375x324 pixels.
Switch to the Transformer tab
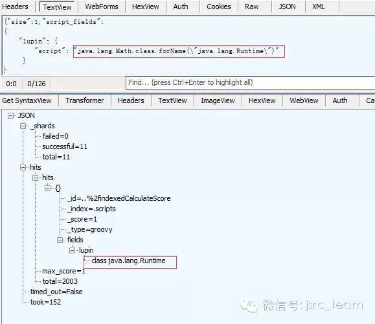point(84,100)
